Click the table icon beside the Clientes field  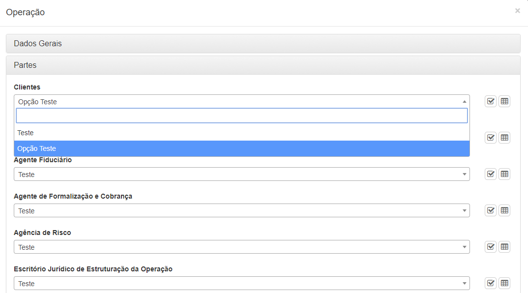click(x=504, y=101)
